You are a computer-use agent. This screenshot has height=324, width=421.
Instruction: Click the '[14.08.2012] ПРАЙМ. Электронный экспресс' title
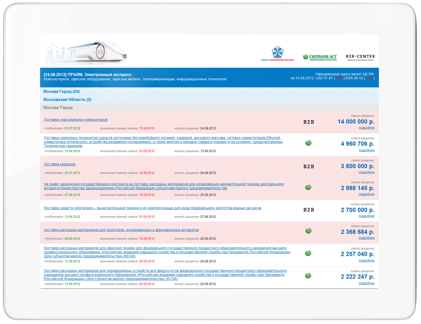pyautogui.click(x=88, y=75)
